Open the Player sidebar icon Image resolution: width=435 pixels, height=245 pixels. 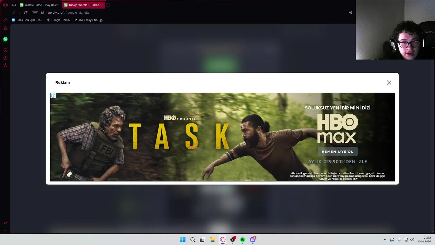pos(5,50)
